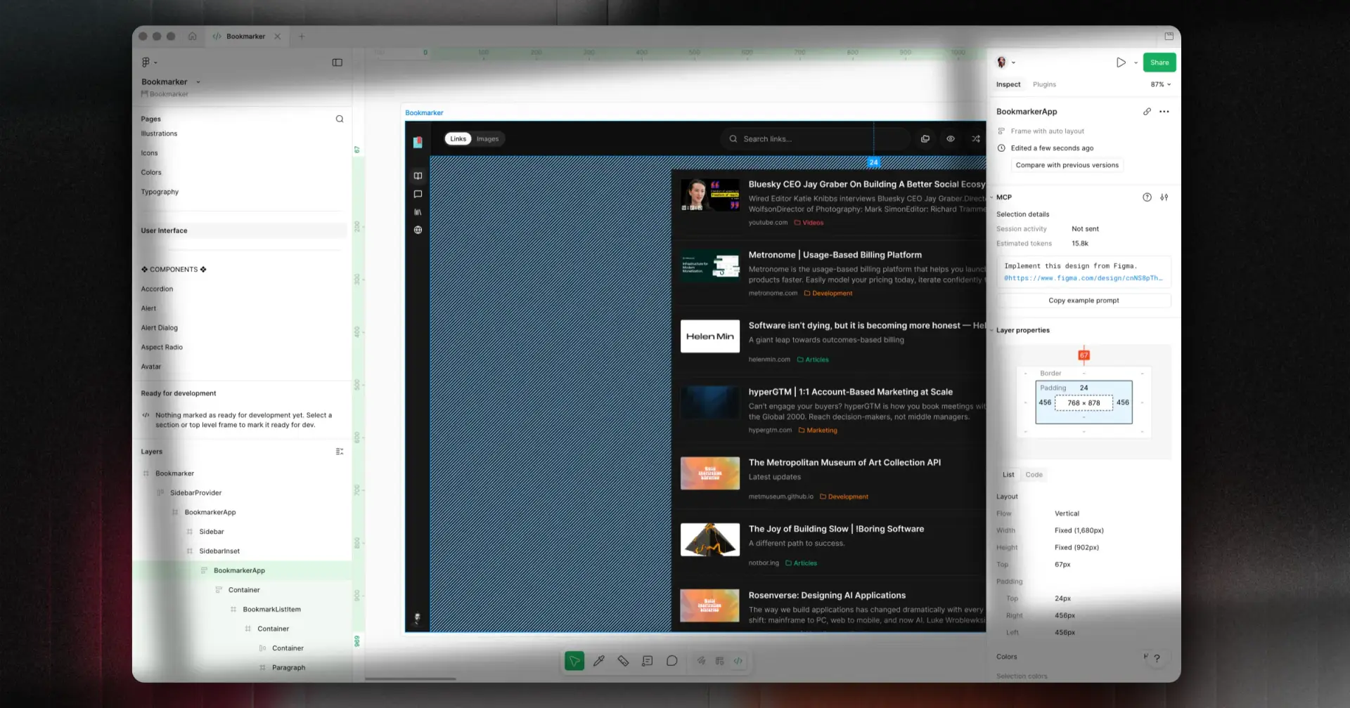Select the Sidebar layer in Layers tree
The height and width of the screenshot is (708, 1350).
212,532
